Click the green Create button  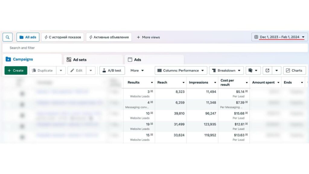pyautogui.click(x=16, y=70)
